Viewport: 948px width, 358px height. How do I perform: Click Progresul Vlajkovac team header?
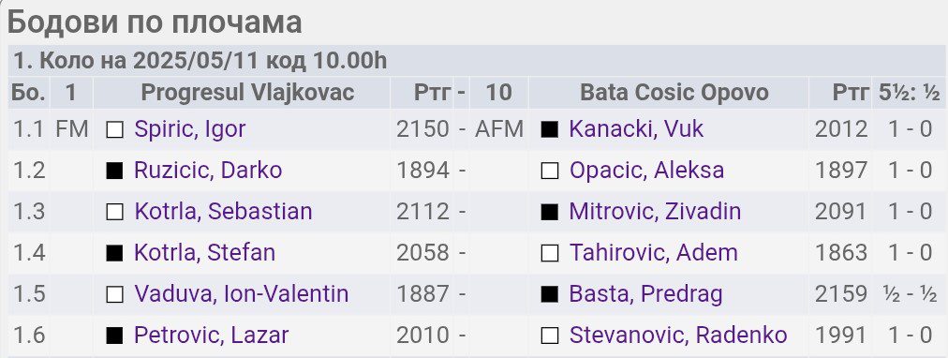(x=247, y=93)
